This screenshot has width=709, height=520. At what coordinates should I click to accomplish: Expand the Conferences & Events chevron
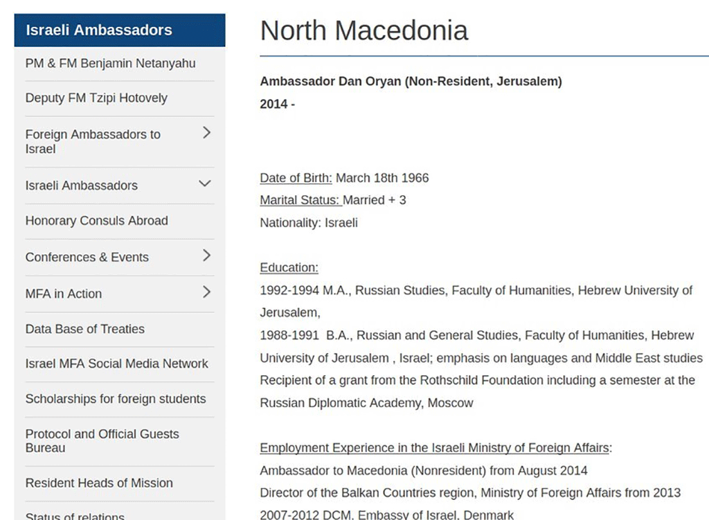coord(206,255)
